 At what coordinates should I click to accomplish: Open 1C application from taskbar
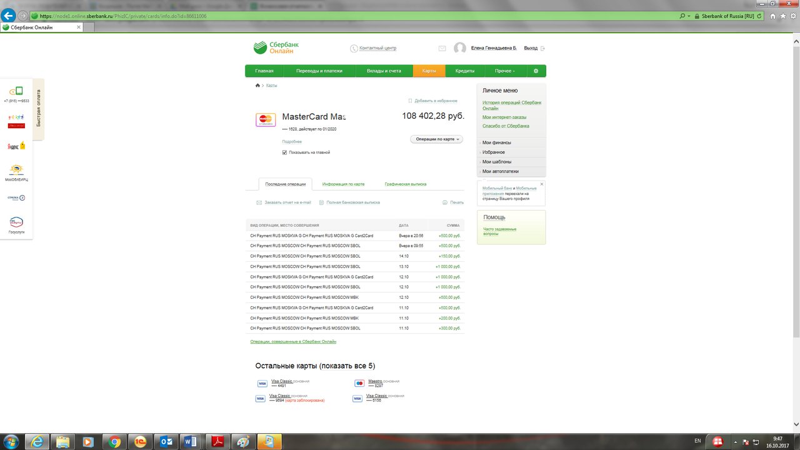[x=139, y=442]
